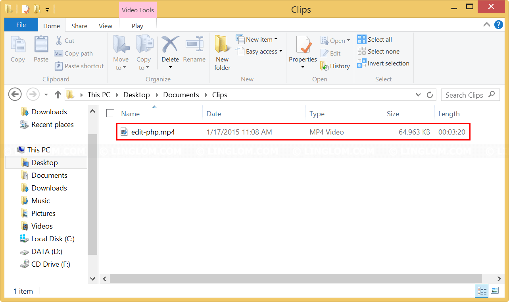Open the View ribbon tab

[x=105, y=26]
